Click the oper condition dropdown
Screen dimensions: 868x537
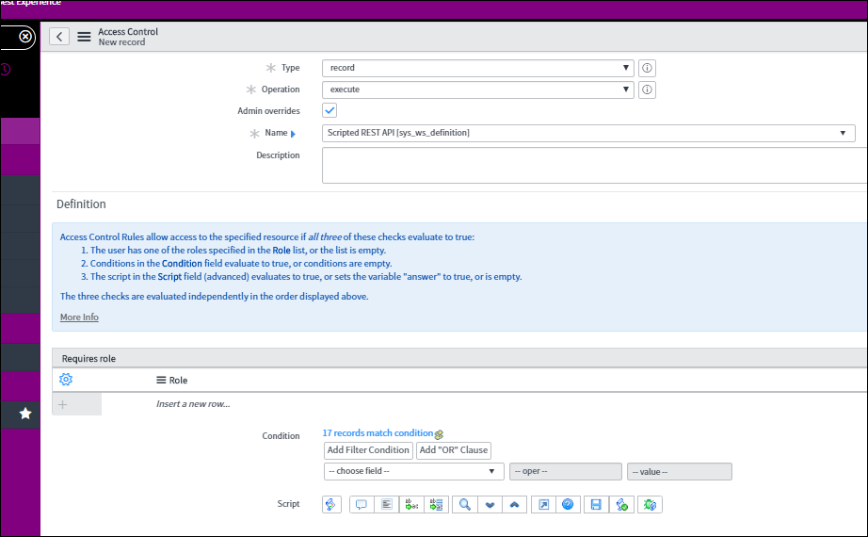pyautogui.click(x=565, y=471)
